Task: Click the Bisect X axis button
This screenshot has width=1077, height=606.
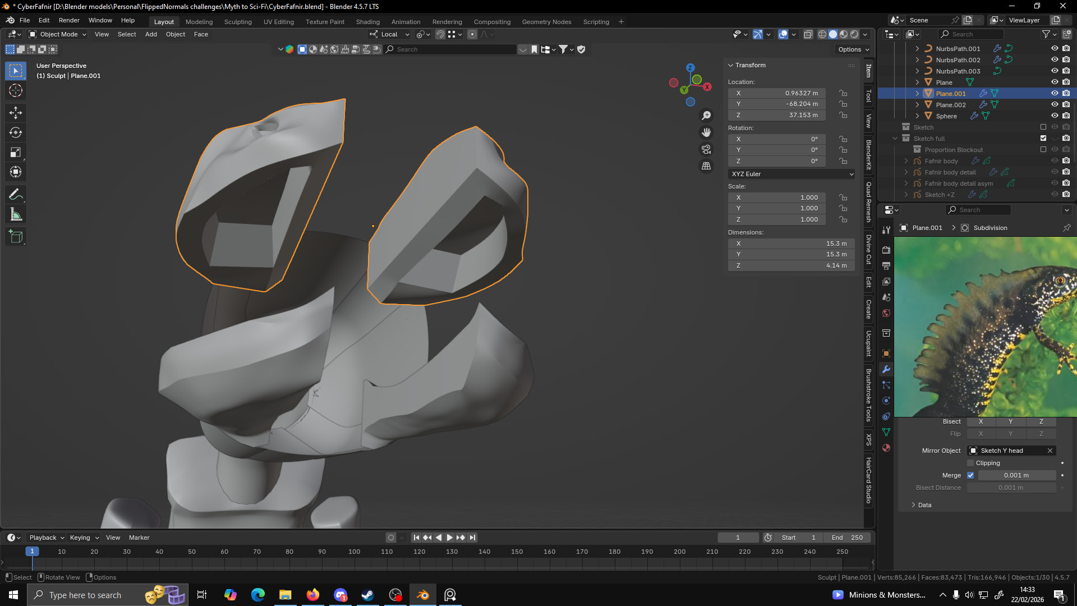Action: click(x=981, y=421)
